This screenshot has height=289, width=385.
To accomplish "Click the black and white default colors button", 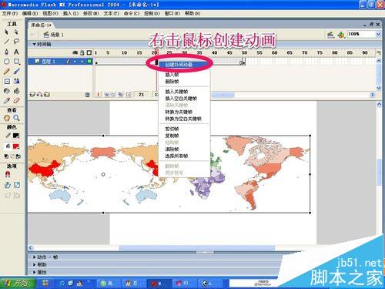I will [7, 156].
